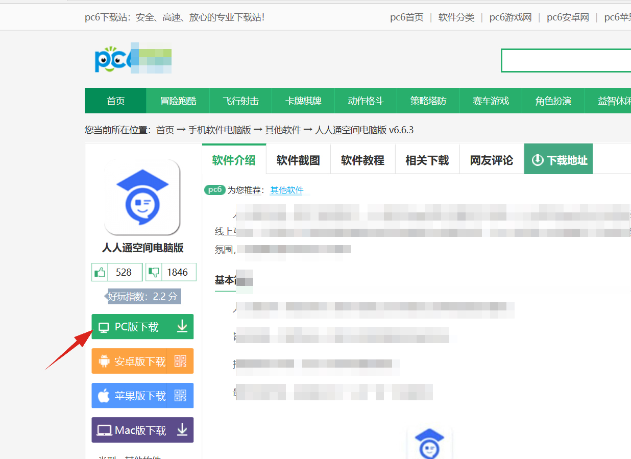Screen dimensions: 631x459
Task: Open the 软件教程 tab
Action: (362, 160)
